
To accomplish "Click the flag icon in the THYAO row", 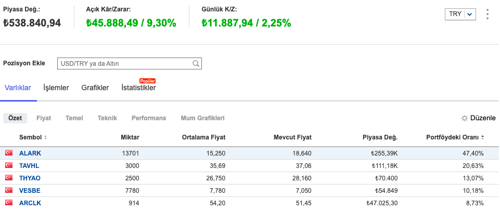I will [8, 178].
